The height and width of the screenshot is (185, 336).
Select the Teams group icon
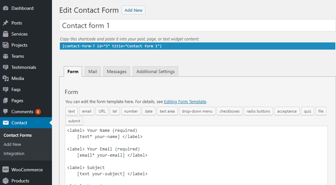point(6,56)
